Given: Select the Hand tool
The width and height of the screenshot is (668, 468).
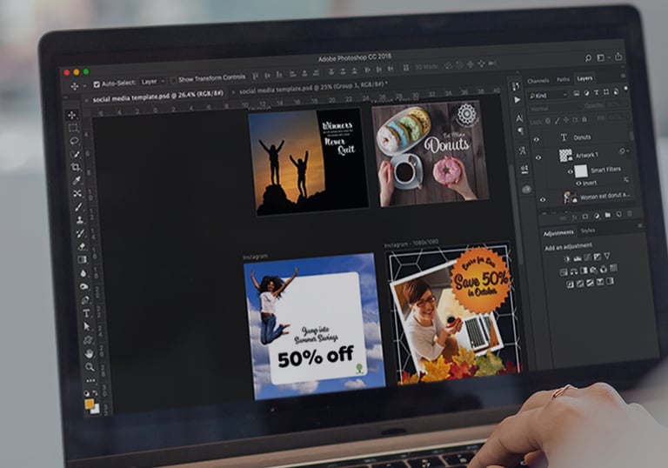Looking at the screenshot, I should point(89,353).
